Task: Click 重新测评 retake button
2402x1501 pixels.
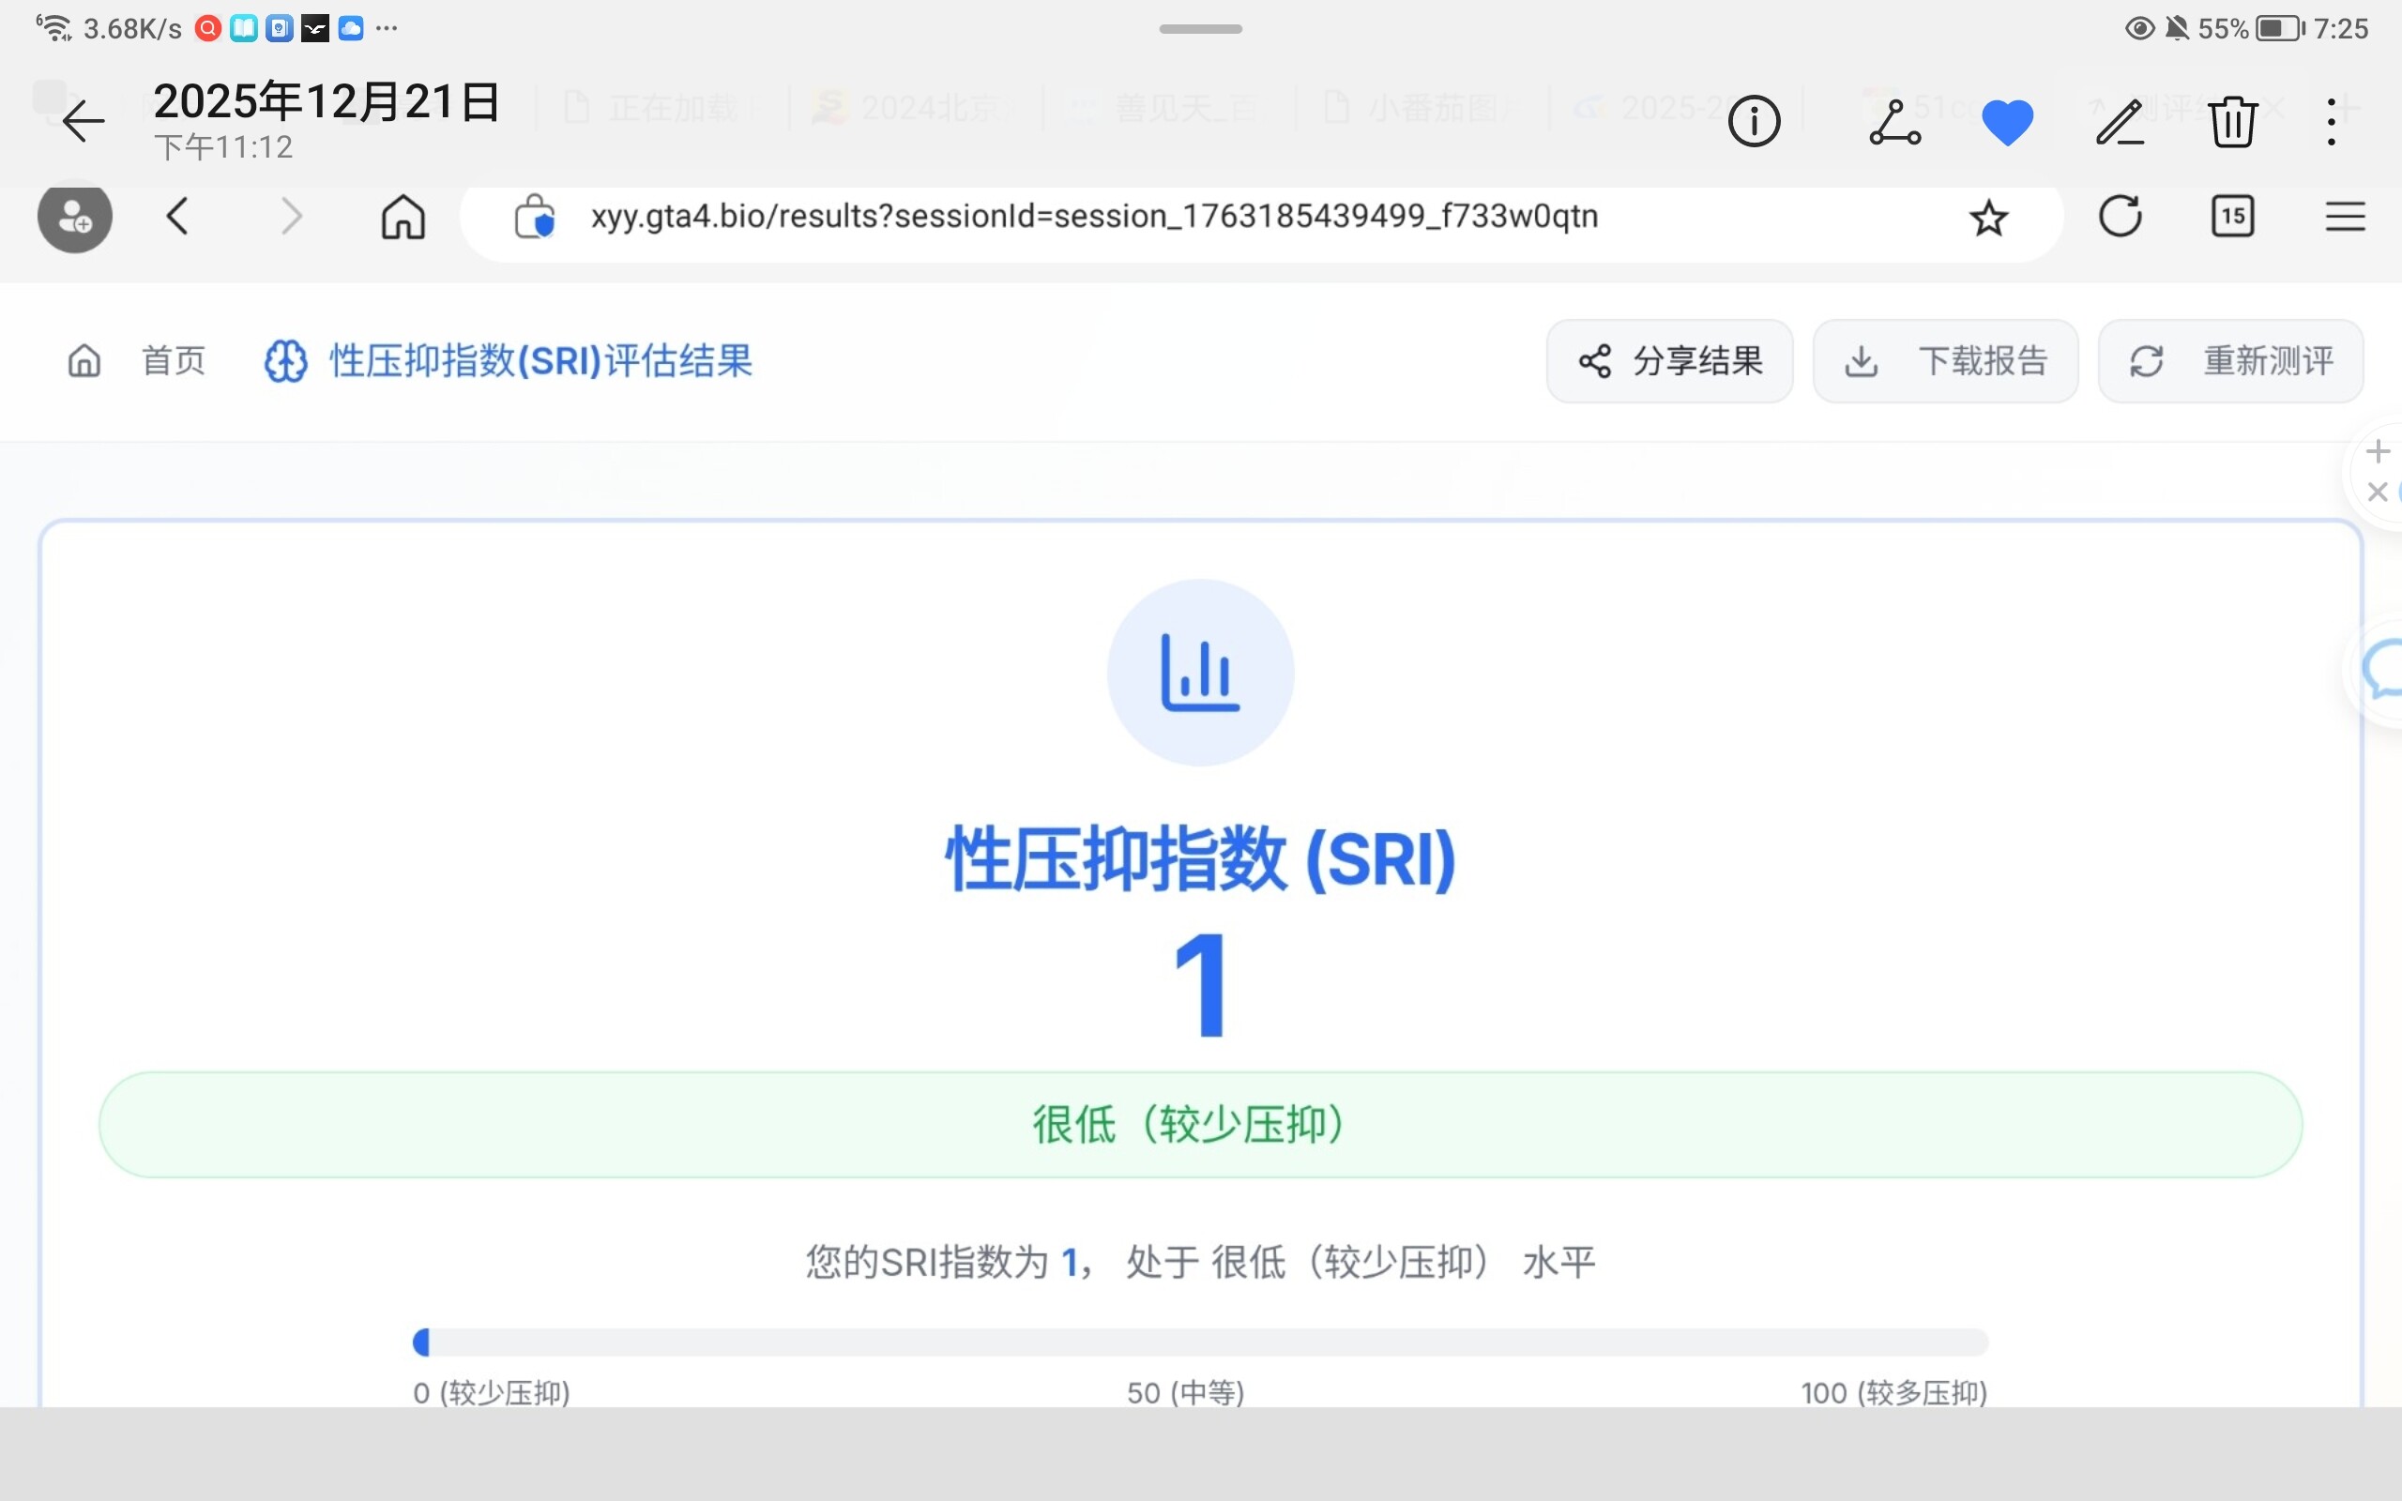Action: (2230, 361)
